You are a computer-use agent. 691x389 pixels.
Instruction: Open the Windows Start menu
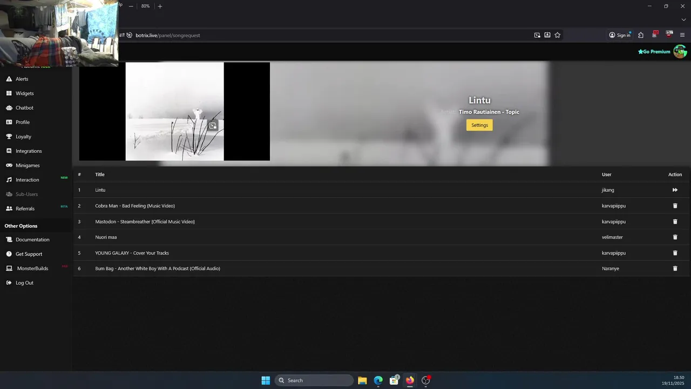(x=266, y=380)
